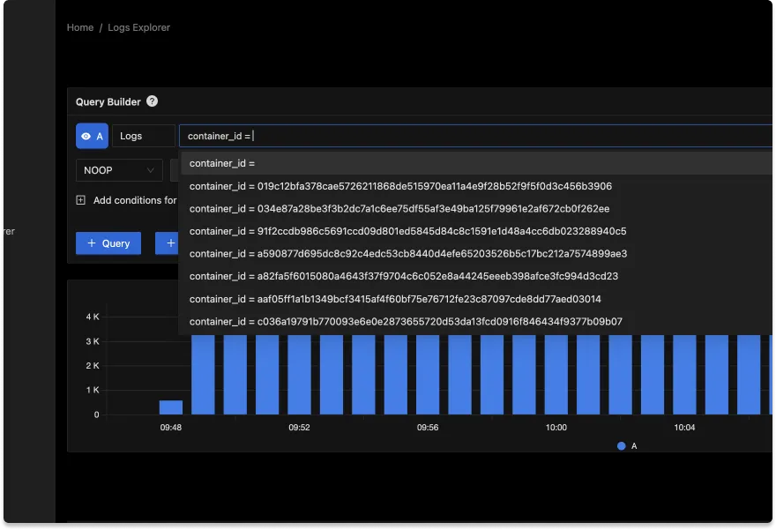
Task: Choose container_id starting with a590877d6
Action: click(476, 254)
